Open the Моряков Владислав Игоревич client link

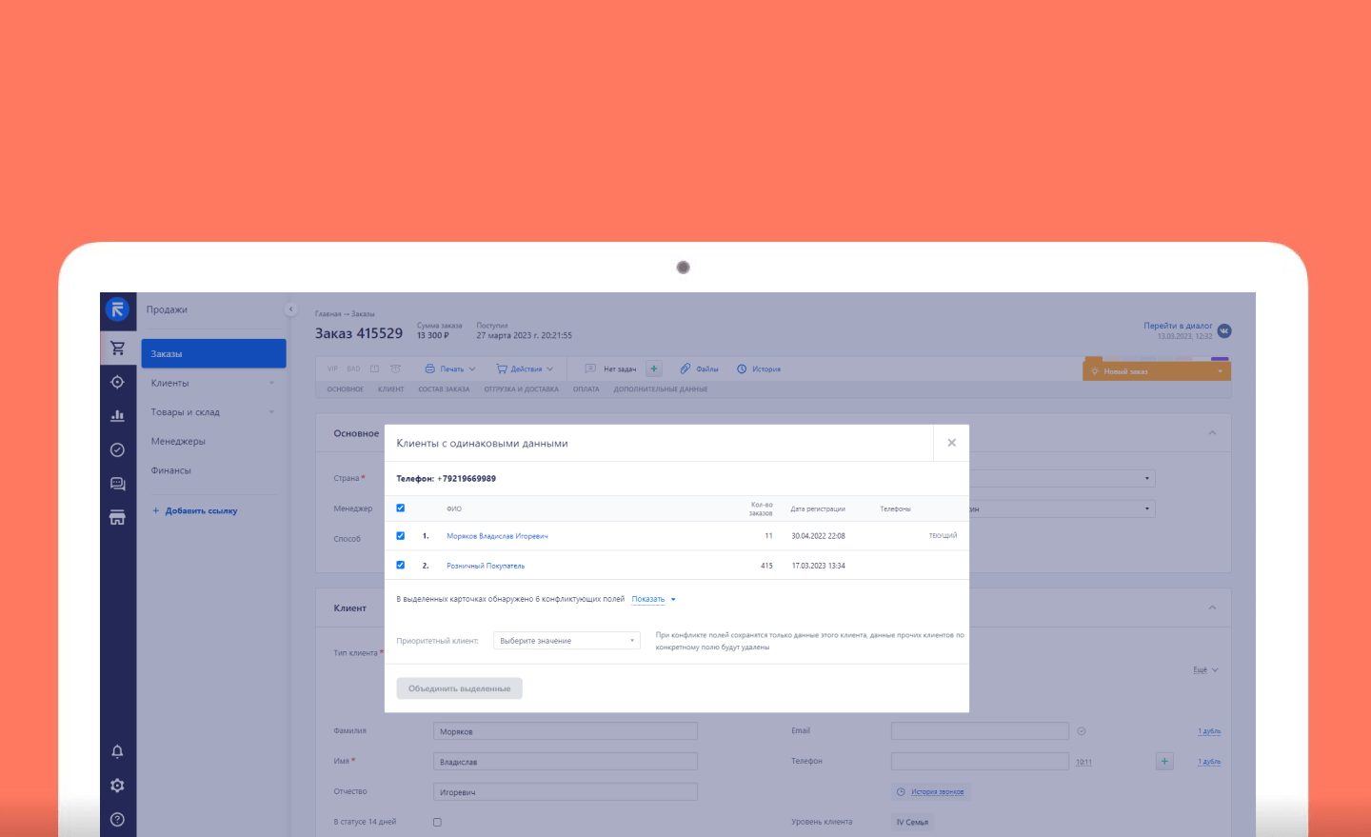497,536
